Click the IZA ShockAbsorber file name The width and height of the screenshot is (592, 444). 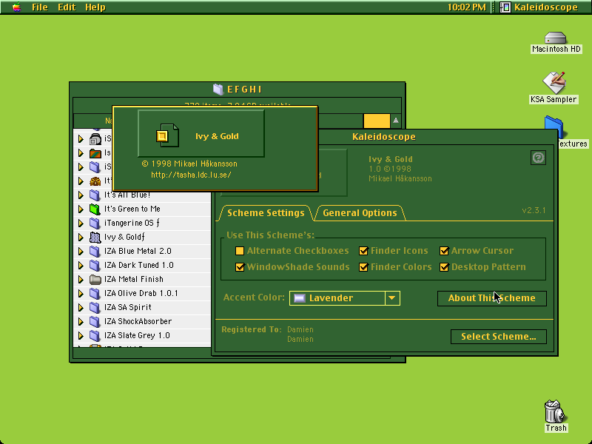coord(138,321)
